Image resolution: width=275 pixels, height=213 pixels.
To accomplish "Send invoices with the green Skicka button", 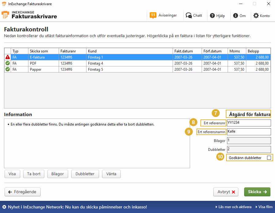I will pos(257,192).
